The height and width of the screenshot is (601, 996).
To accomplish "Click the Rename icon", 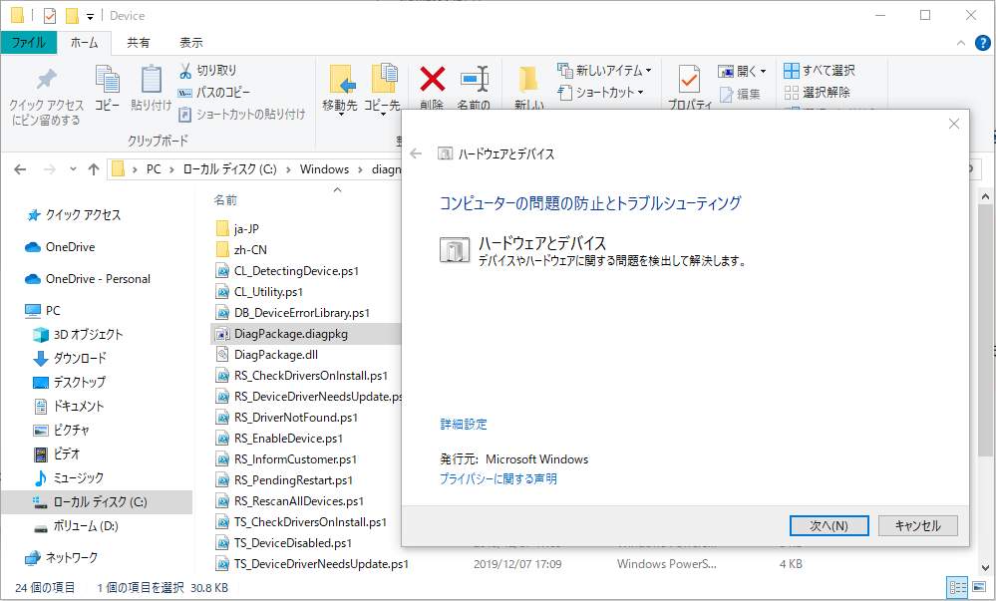I will (x=475, y=80).
